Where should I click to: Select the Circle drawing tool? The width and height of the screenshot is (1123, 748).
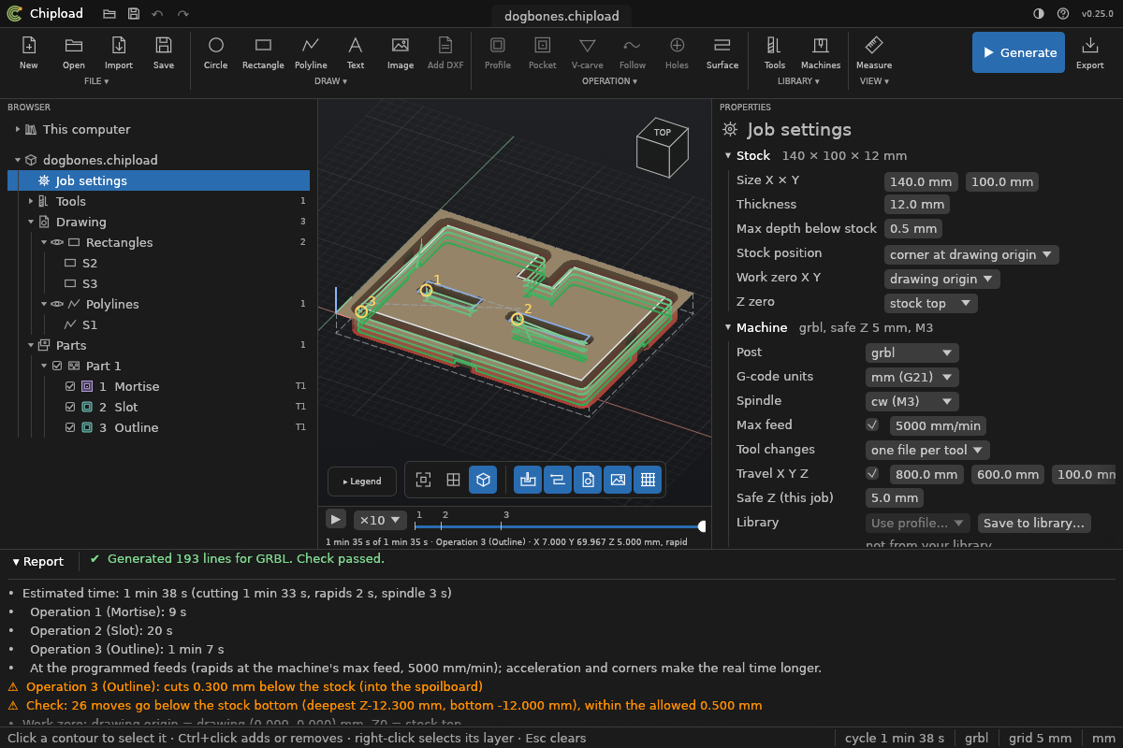216,45
